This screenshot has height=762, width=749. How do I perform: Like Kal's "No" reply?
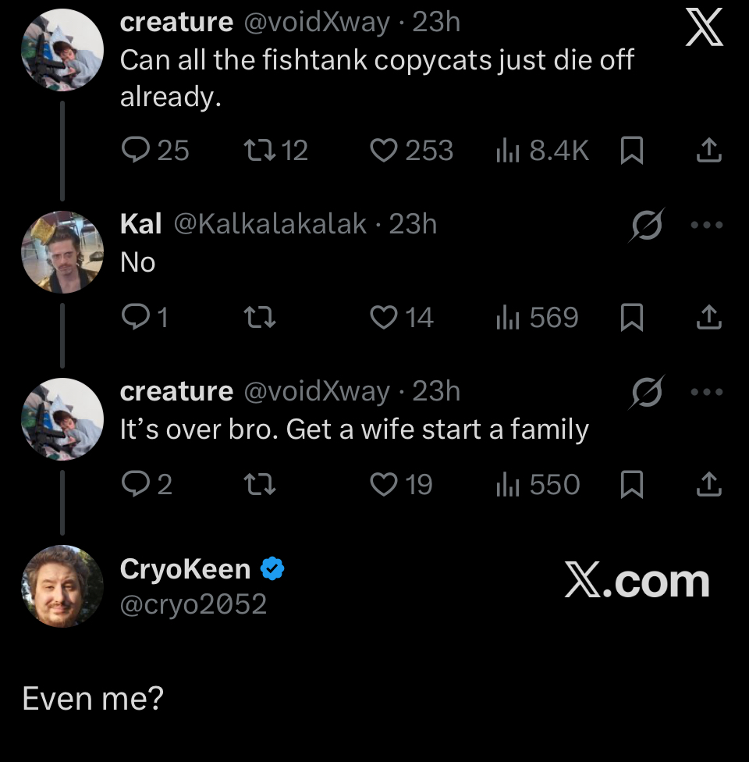click(x=383, y=318)
